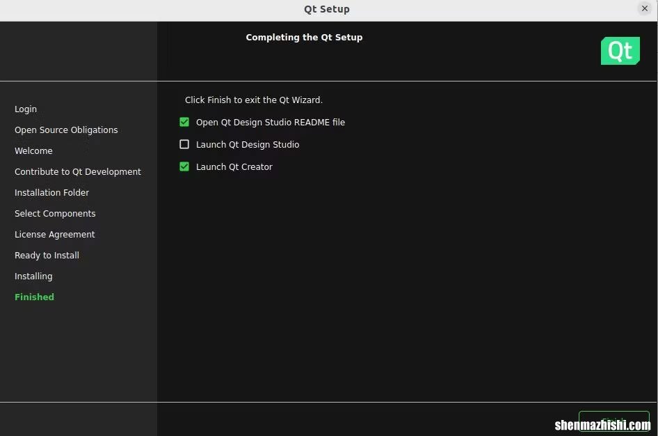Open Contribute to Qt Development step
658x436 pixels.
(x=78, y=171)
